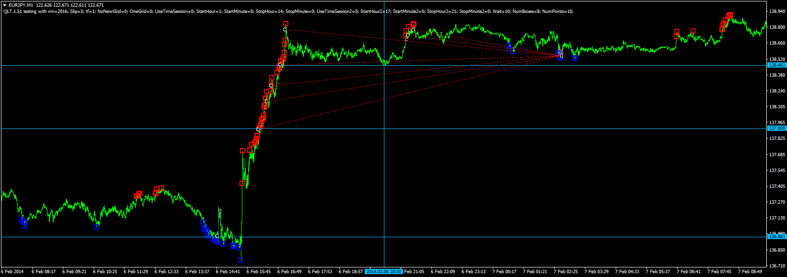
Task: Click the crosshair date label 2014.02.06 20:30
Action: pos(384,272)
